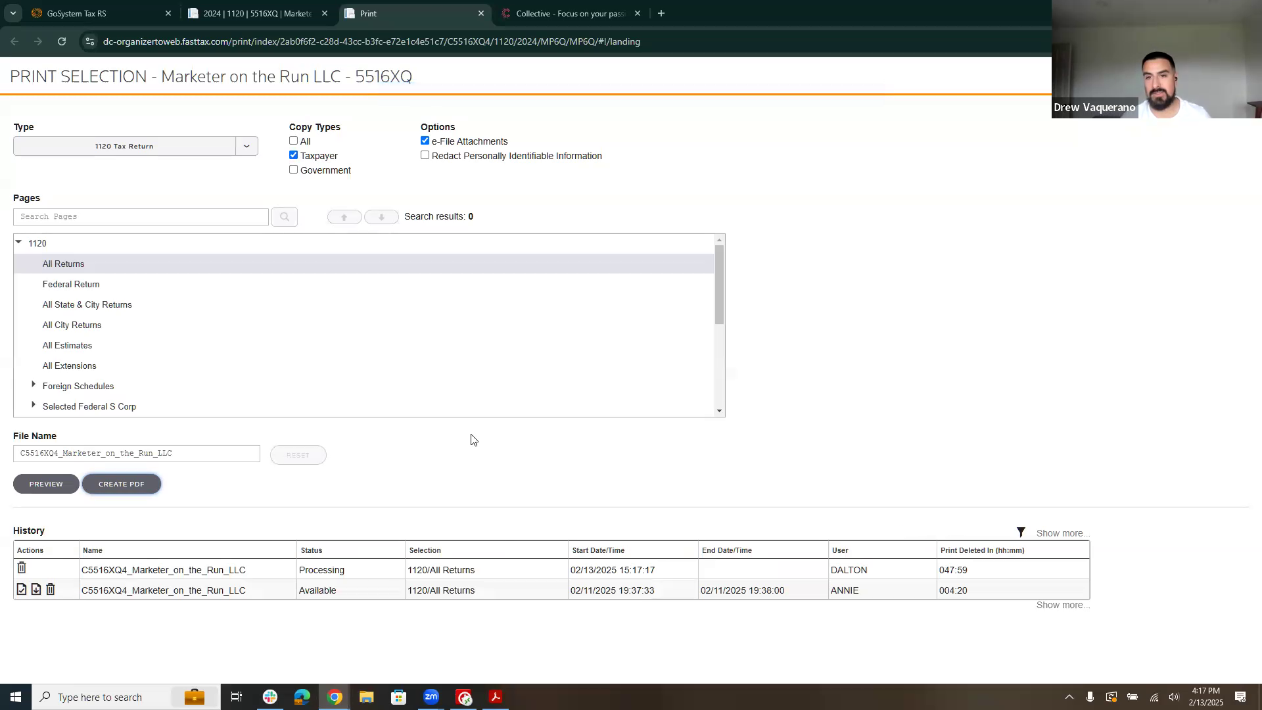Click the History filter funnel icon

pos(1021,532)
